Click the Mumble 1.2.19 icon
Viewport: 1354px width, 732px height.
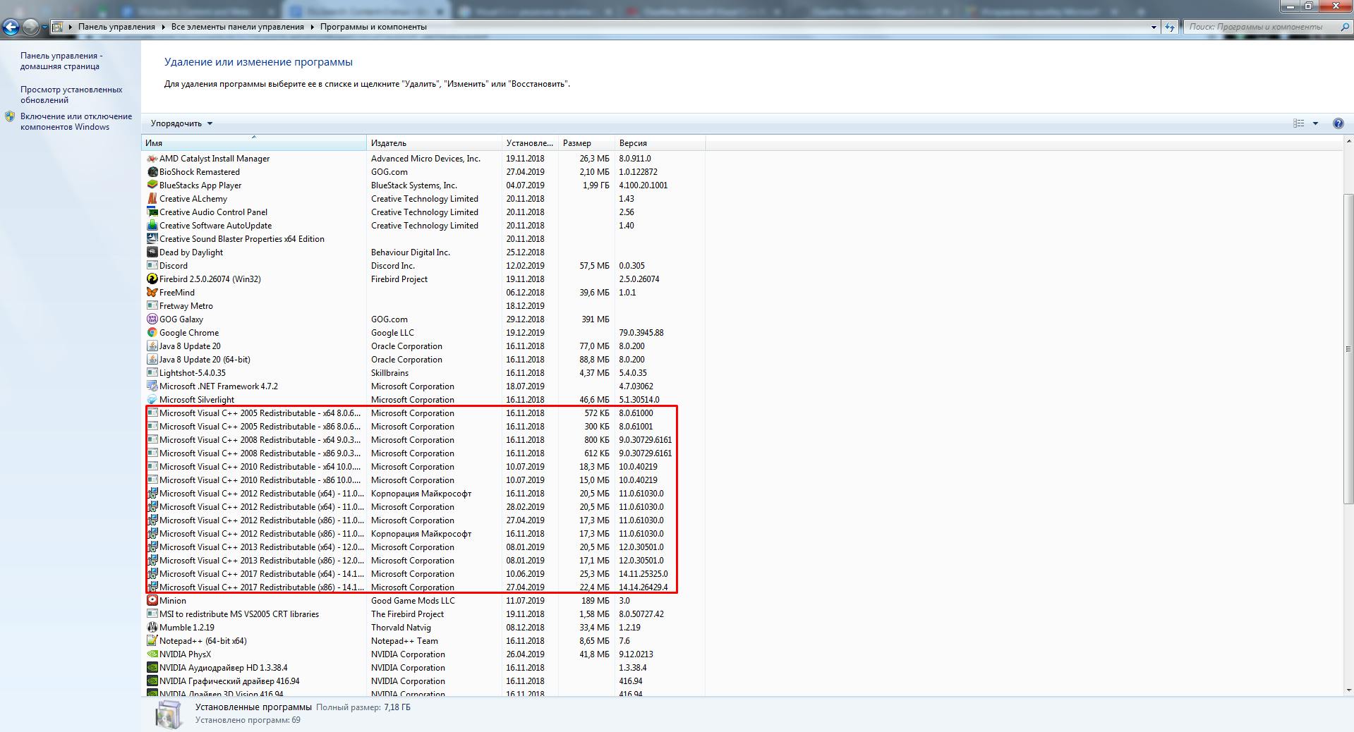(152, 628)
